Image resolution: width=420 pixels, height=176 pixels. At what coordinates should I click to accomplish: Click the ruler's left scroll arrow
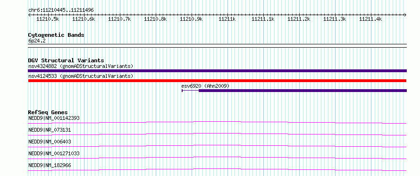pyautogui.click(x=29, y=15)
